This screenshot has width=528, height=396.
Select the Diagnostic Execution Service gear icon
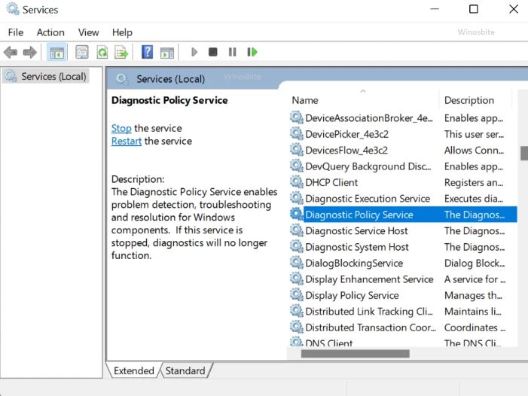(296, 198)
